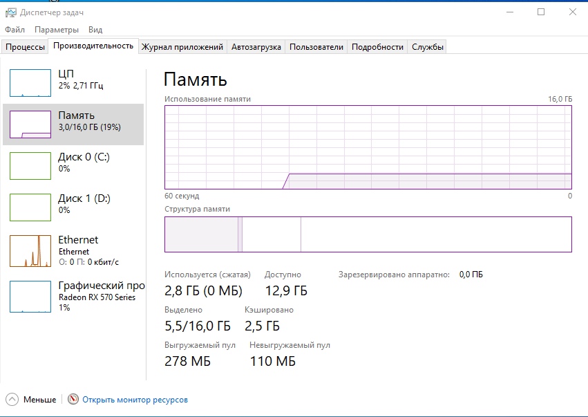Switch to the Процессы tab
Image resolution: width=588 pixels, height=417 pixels.
point(25,47)
